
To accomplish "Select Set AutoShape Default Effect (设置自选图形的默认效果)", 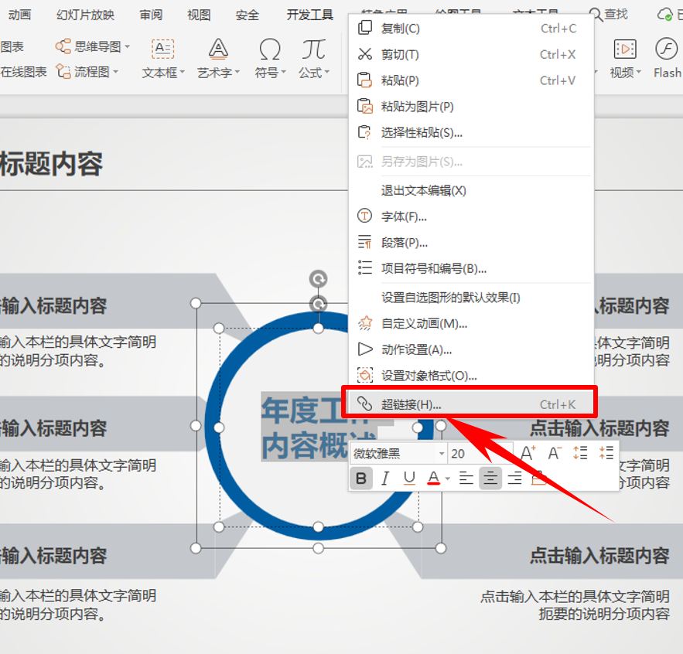I will [471, 298].
